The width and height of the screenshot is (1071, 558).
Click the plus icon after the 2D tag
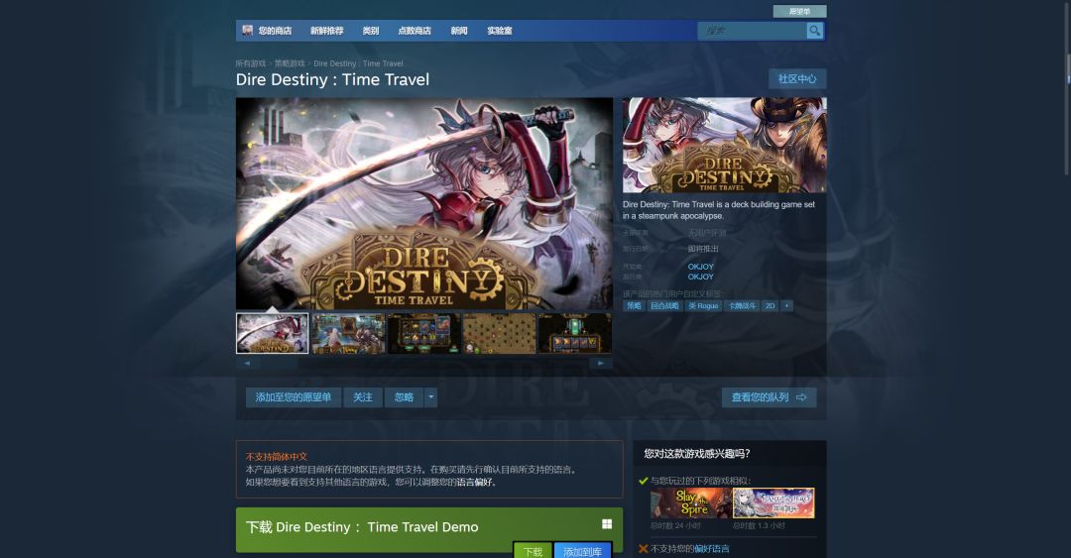tap(786, 306)
